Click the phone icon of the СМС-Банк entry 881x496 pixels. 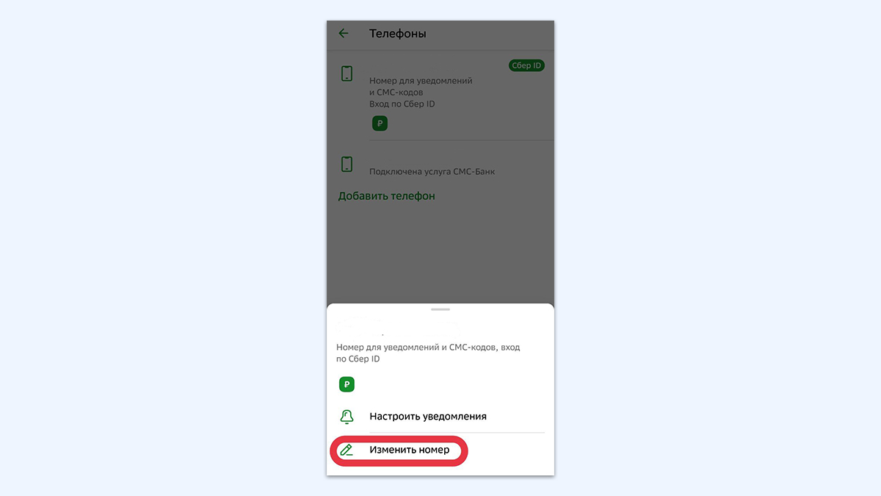pos(347,164)
